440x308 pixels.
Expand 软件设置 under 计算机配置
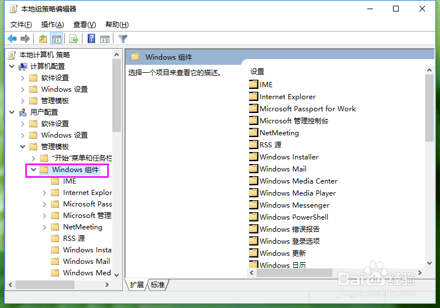[23, 78]
